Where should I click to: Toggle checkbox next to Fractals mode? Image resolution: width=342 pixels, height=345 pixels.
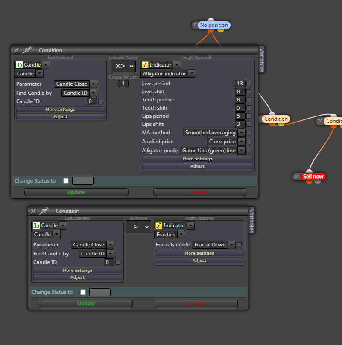pyautogui.click(x=239, y=245)
